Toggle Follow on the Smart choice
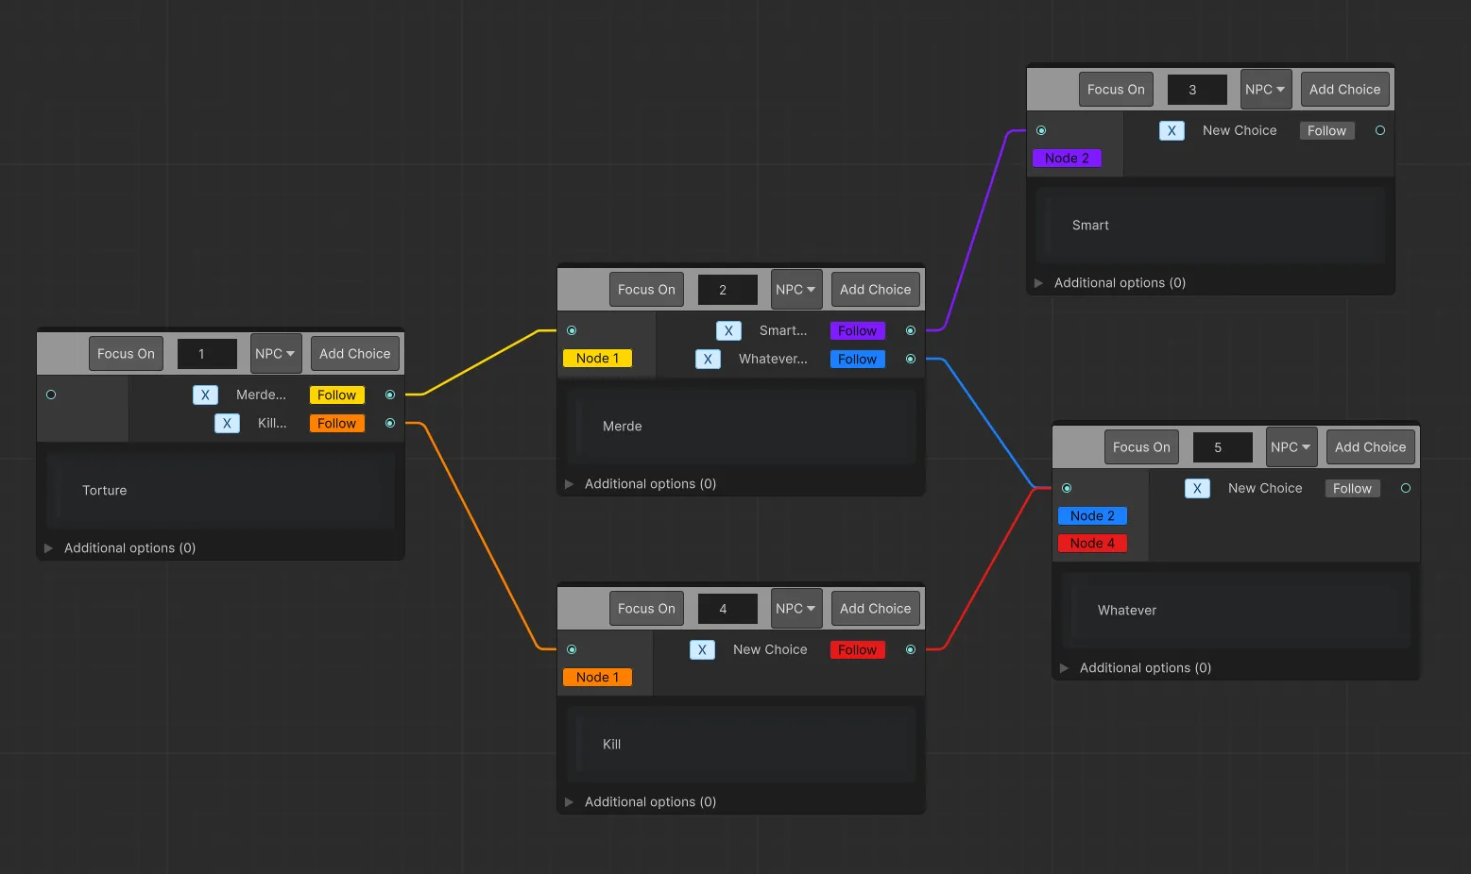This screenshot has height=874, width=1471. [x=856, y=330]
